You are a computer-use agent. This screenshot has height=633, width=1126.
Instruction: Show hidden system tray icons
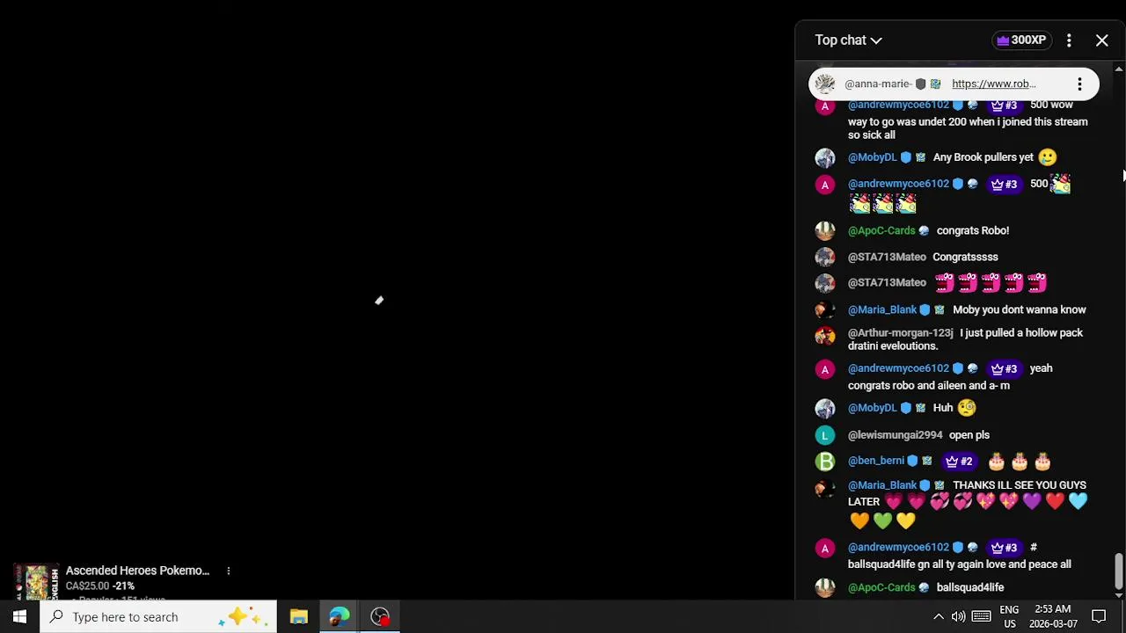(x=938, y=617)
